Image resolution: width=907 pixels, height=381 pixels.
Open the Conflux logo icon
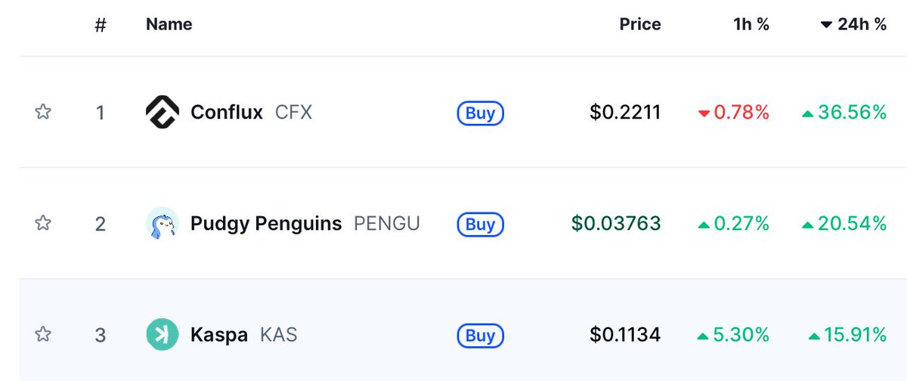click(x=162, y=113)
